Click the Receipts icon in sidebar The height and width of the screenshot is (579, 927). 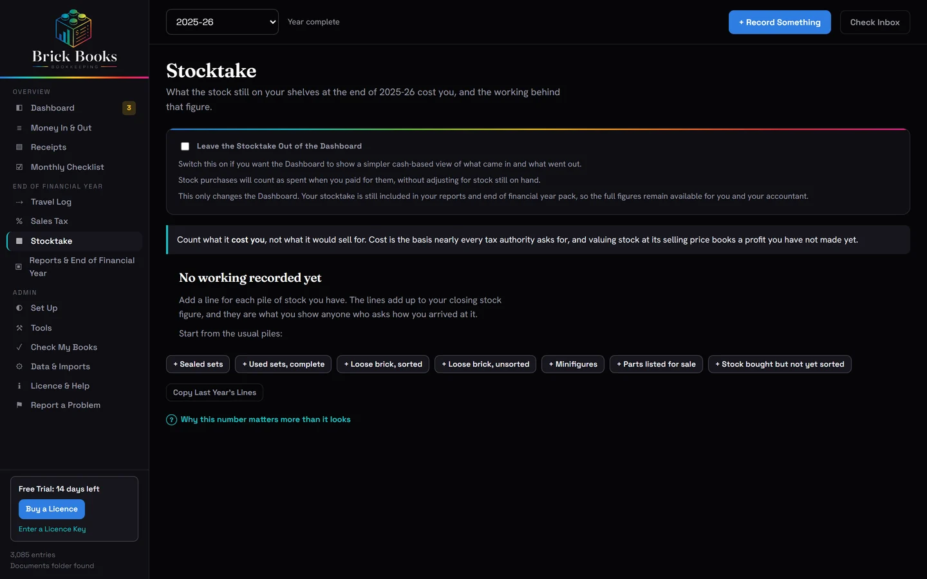pyautogui.click(x=19, y=147)
